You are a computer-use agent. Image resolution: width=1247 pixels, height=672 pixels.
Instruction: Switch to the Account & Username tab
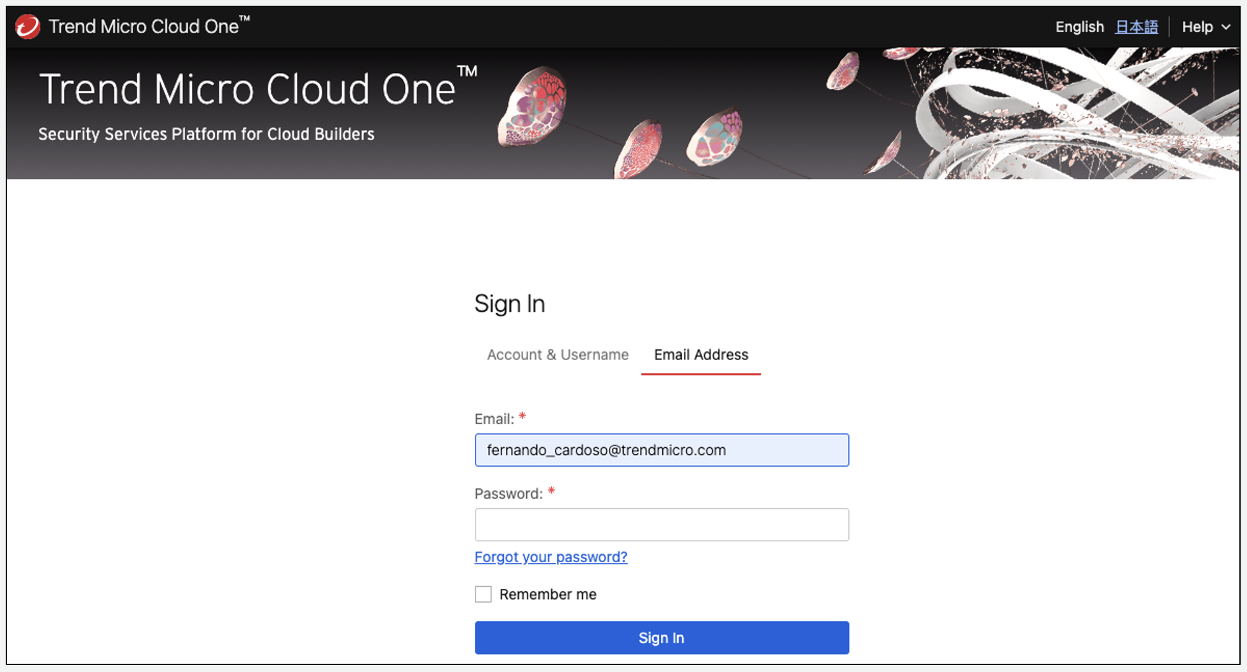coord(557,354)
